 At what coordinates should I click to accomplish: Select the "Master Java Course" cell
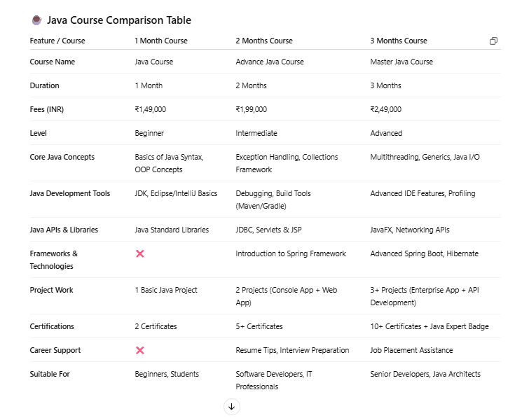point(401,62)
